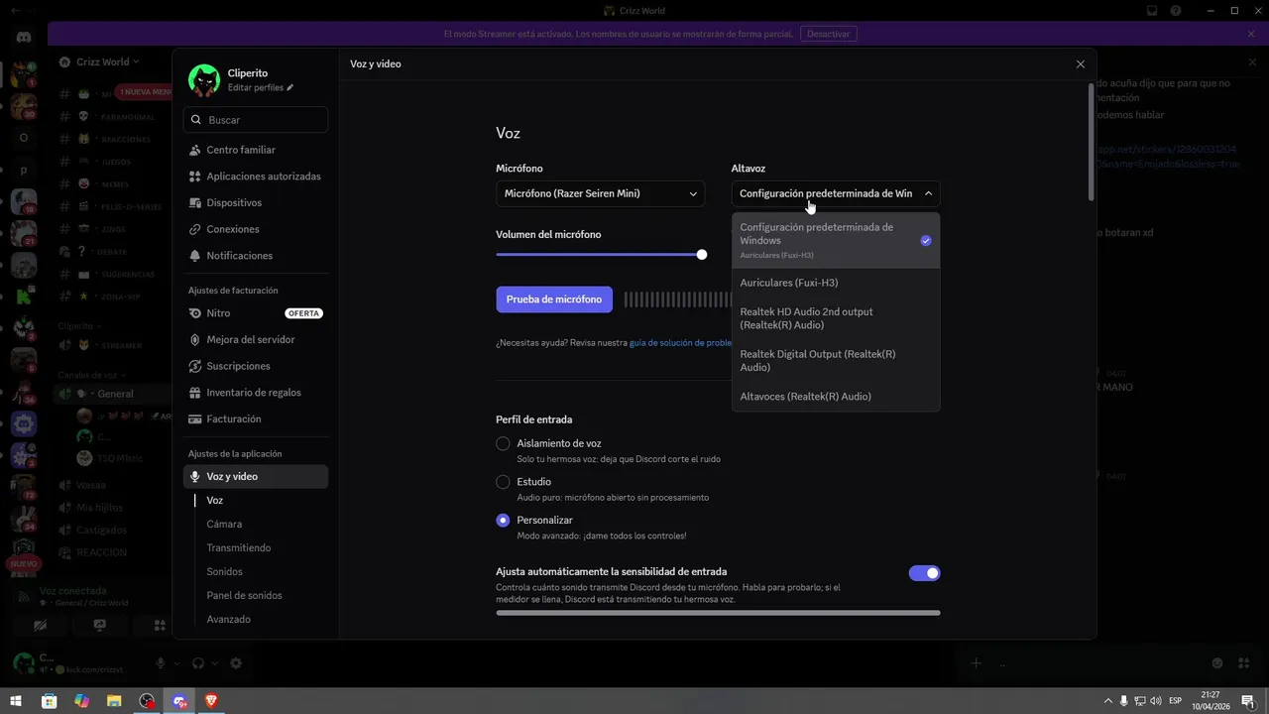Click the input sensitivity meter bar
The image size is (1269, 714).
coord(718,613)
